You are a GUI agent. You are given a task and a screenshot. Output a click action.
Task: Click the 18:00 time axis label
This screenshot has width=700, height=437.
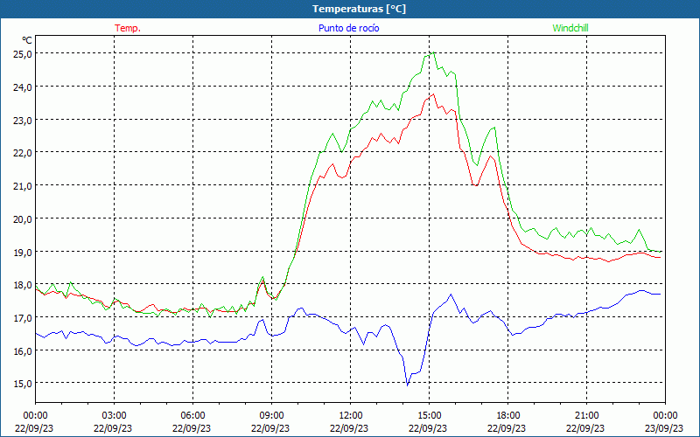(x=508, y=415)
